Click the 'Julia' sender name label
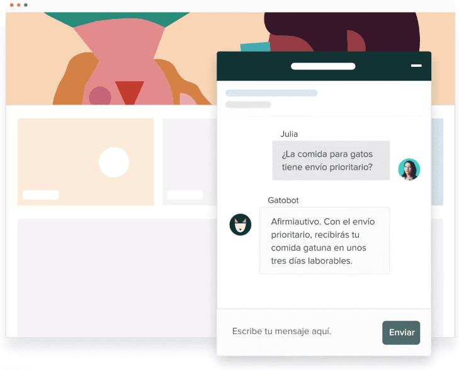 point(289,134)
